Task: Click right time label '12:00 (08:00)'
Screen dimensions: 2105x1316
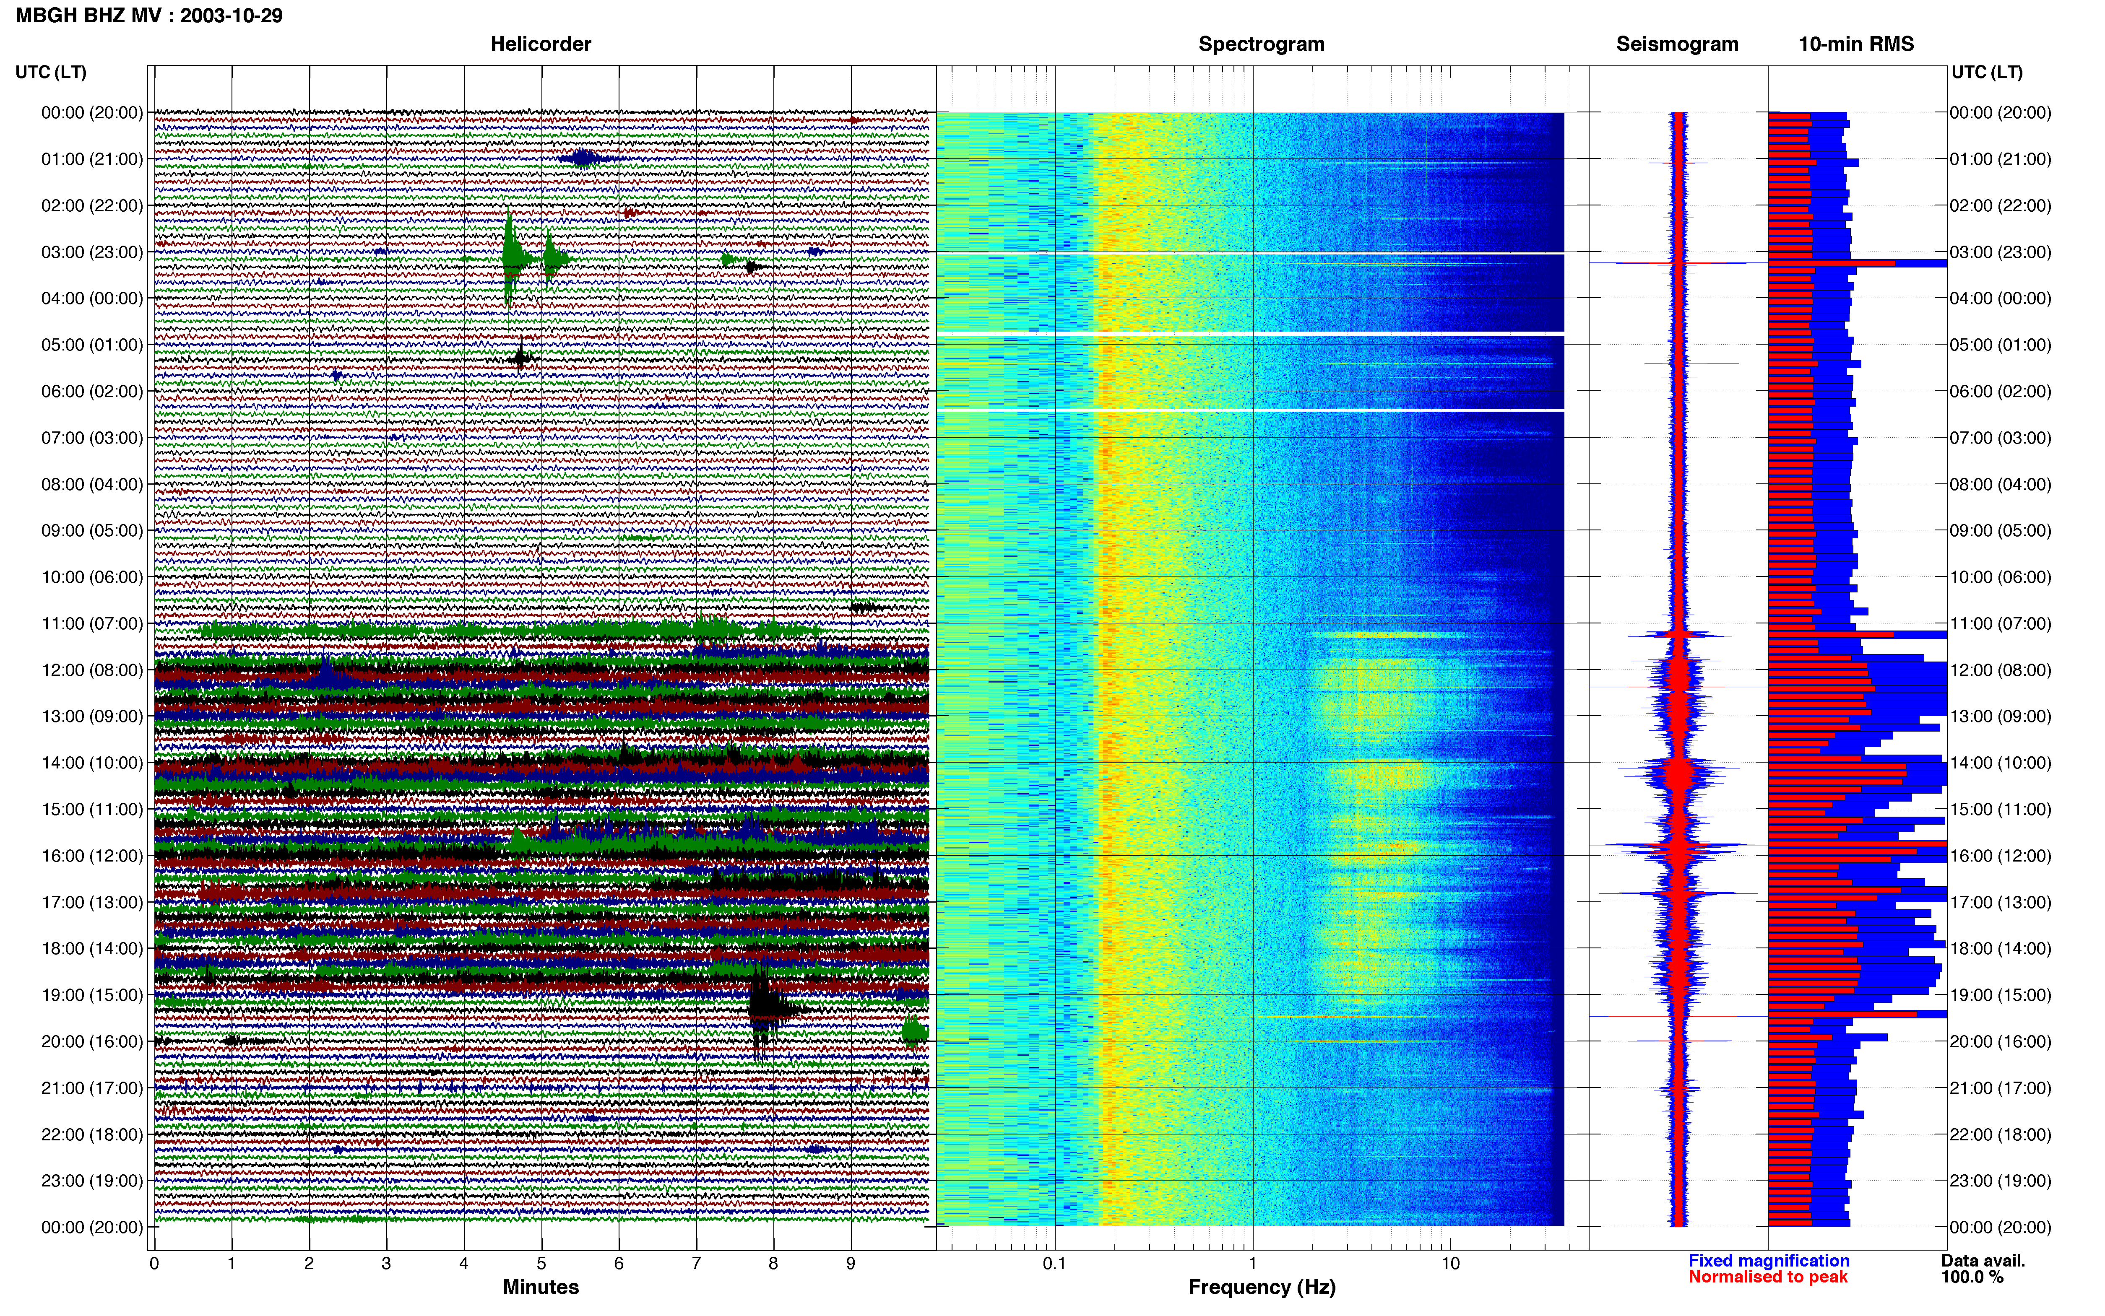Action: pos(2001,670)
